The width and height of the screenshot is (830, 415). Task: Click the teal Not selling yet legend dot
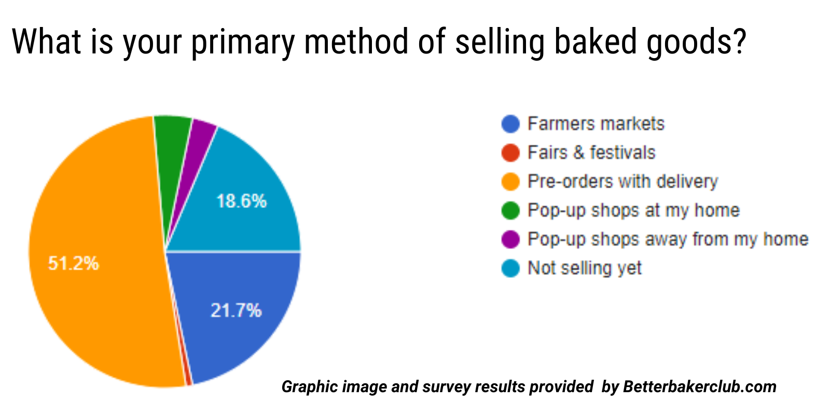point(511,268)
